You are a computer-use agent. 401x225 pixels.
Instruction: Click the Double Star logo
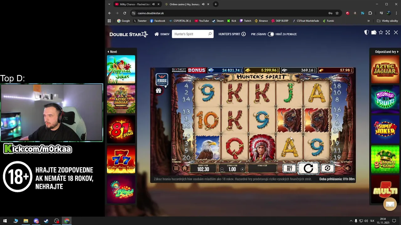pyautogui.click(x=128, y=34)
